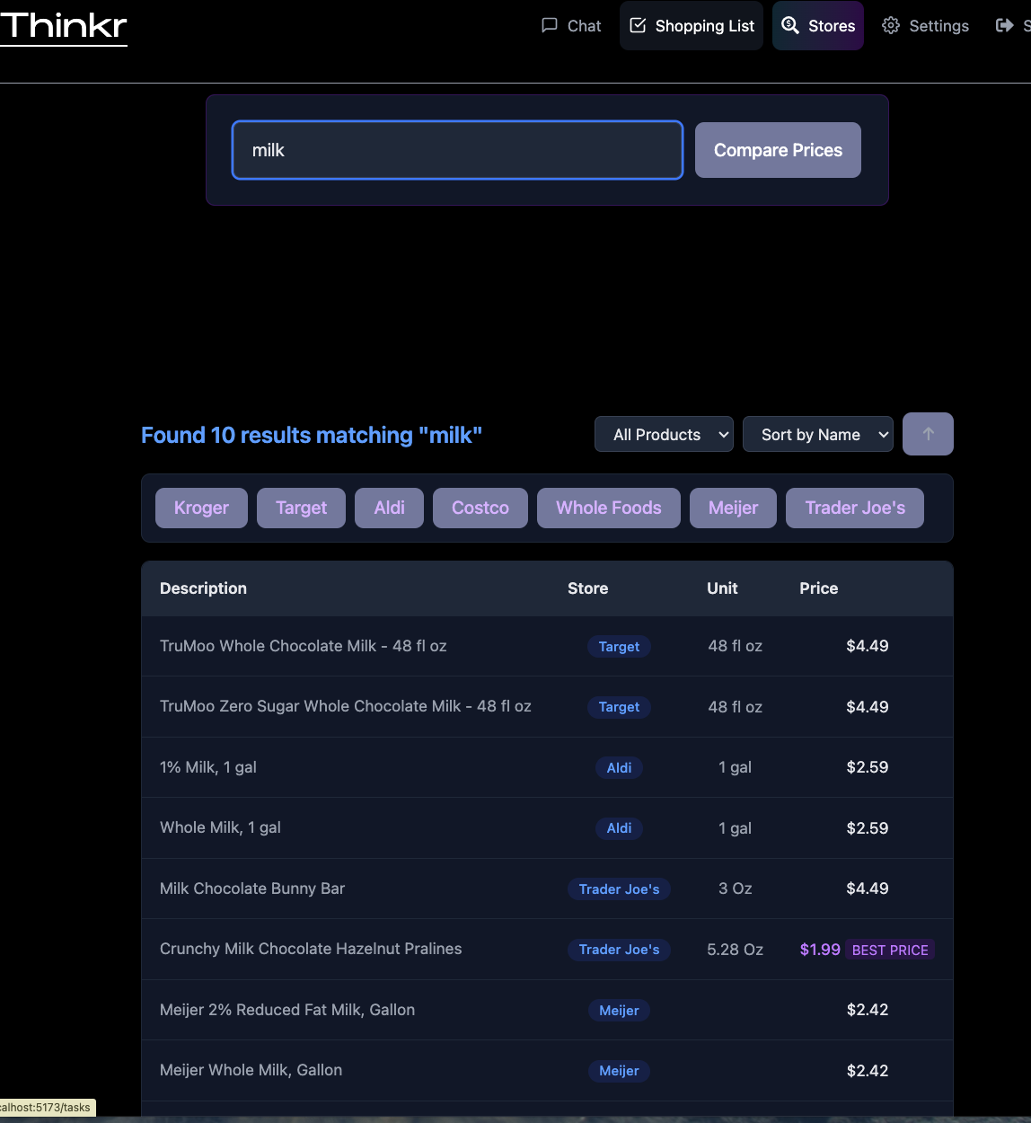The height and width of the screenshot is (1123, 1031).
Task: Open the Sort by Name dropdown
Action: point(818,435)
